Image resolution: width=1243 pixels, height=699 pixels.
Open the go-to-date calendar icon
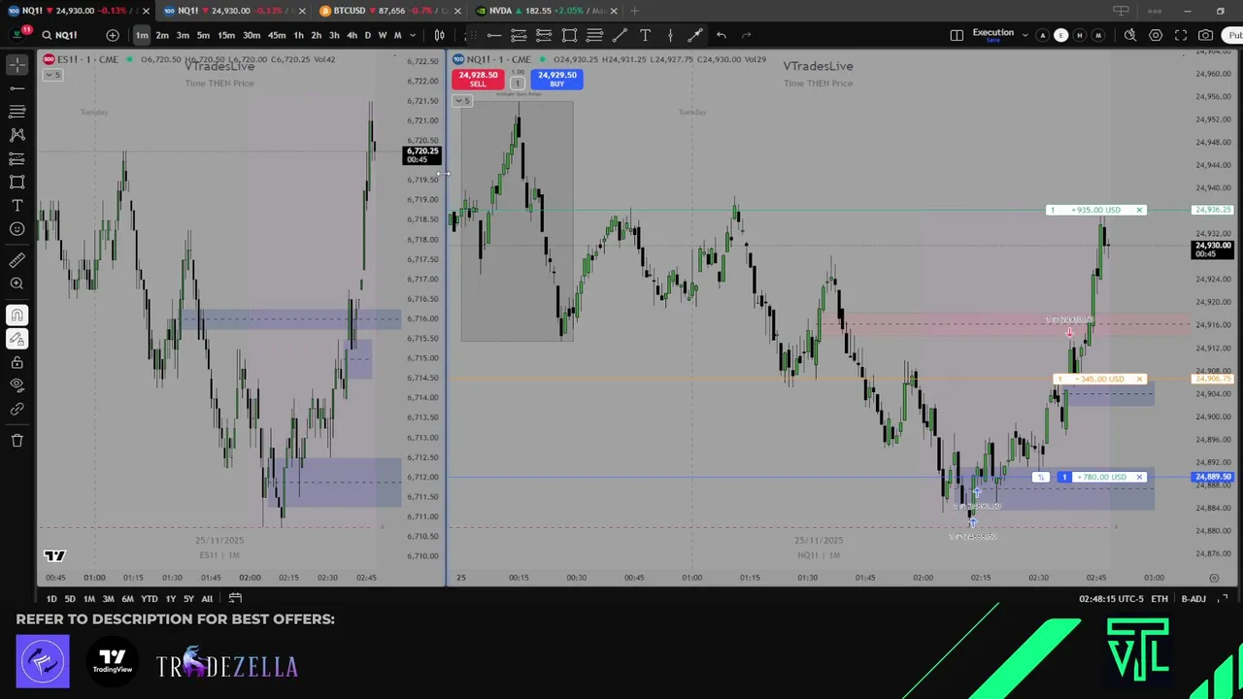coord(235,599)
